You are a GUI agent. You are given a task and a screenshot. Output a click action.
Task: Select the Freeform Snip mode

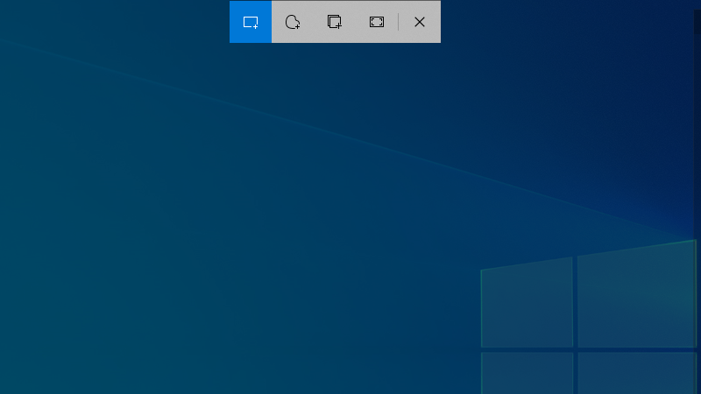coord(293,22)
